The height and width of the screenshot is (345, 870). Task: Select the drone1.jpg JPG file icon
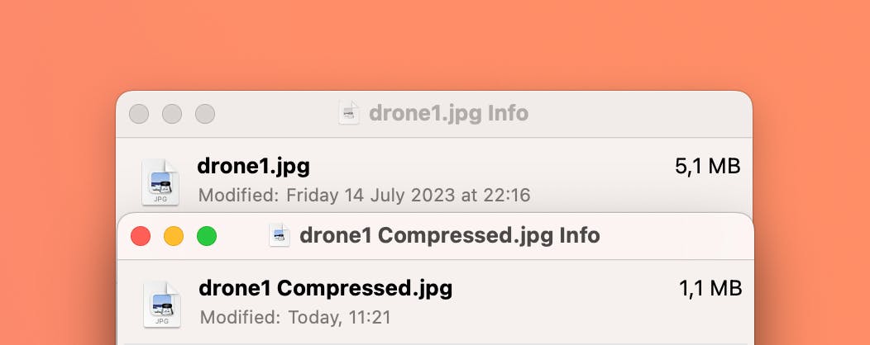point(160,182)
